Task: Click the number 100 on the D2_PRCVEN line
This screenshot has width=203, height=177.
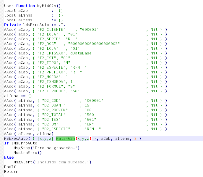Action: [88, 110]
